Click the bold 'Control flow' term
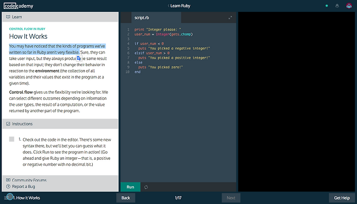This screenshot has height=204, width=357. click(21, 92)
